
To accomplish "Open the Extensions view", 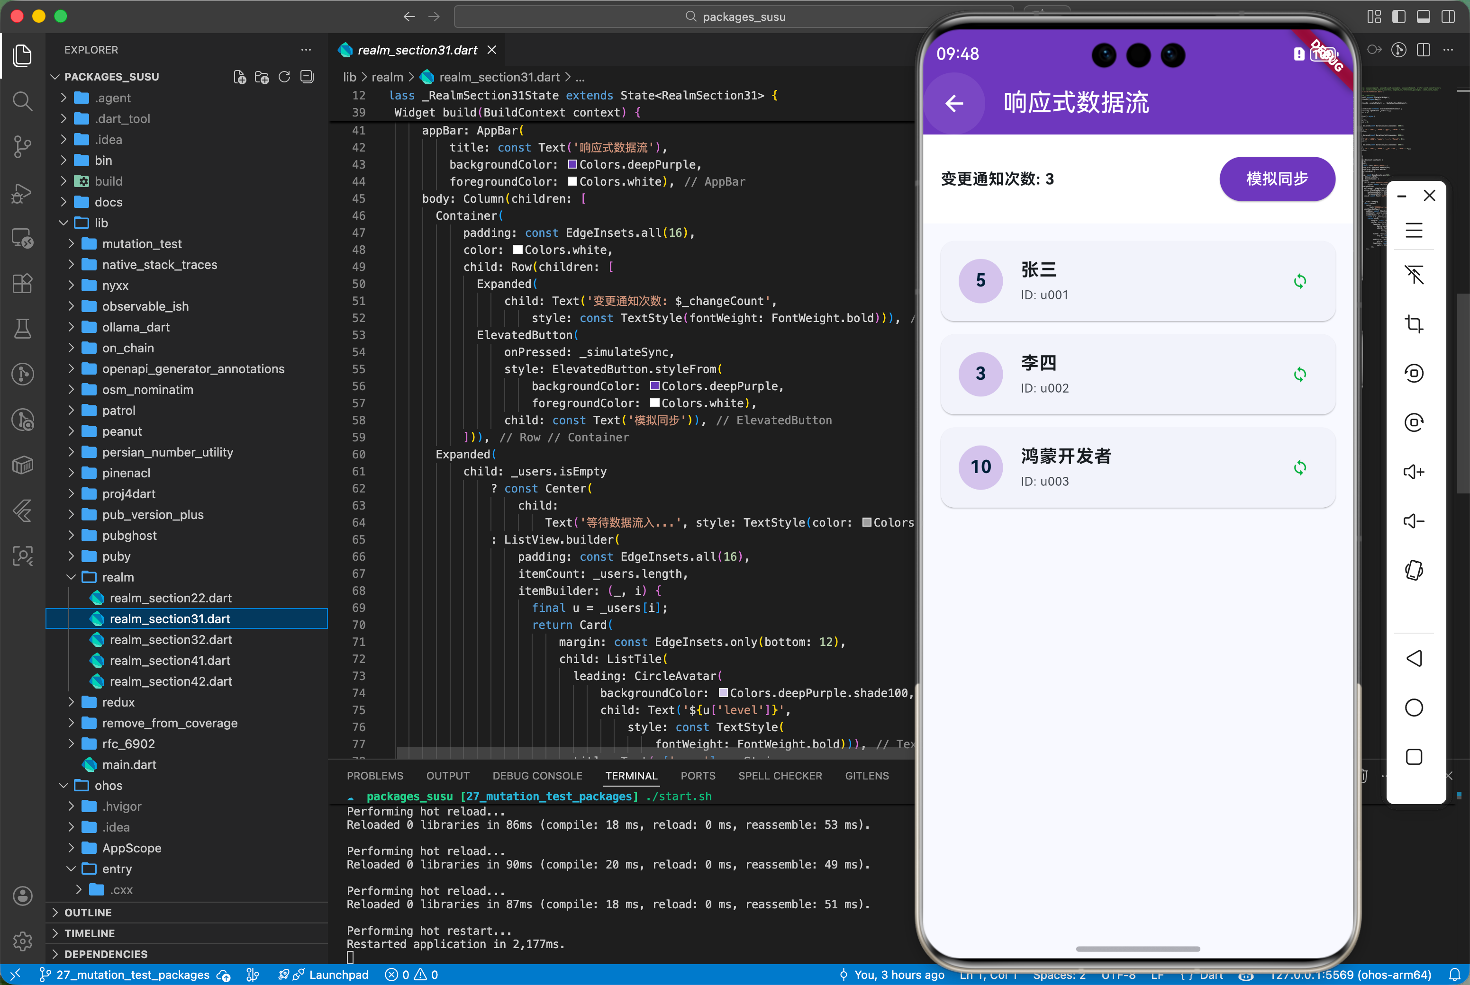I will (23, 283).
